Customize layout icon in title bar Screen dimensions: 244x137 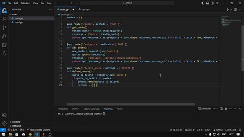(217, 3)
